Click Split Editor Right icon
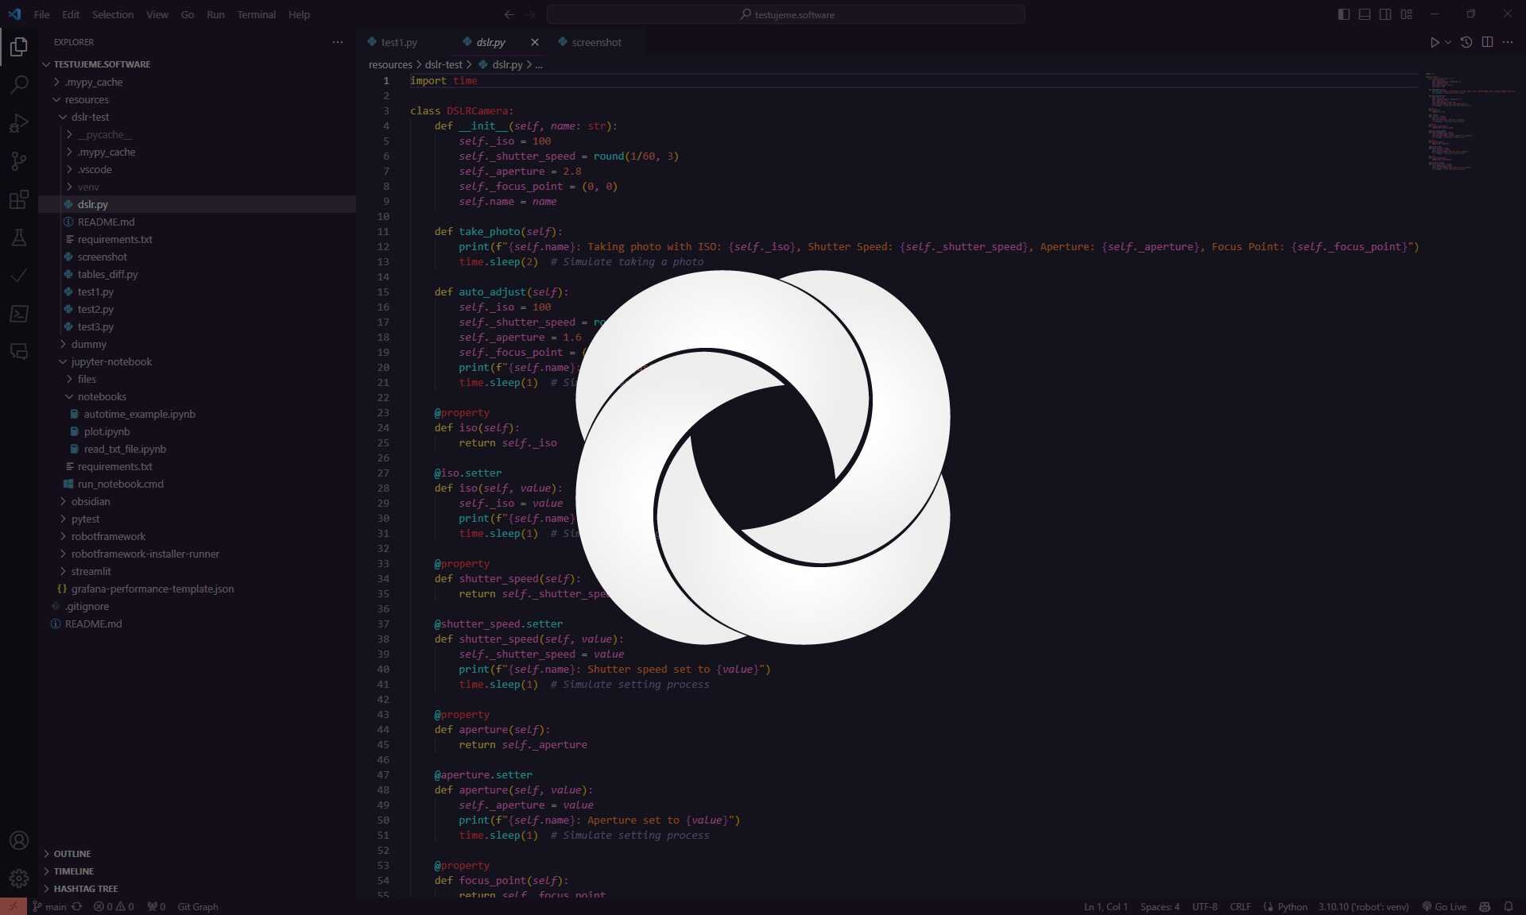This screenshot has width=1526, height=915. (1487, 42)
